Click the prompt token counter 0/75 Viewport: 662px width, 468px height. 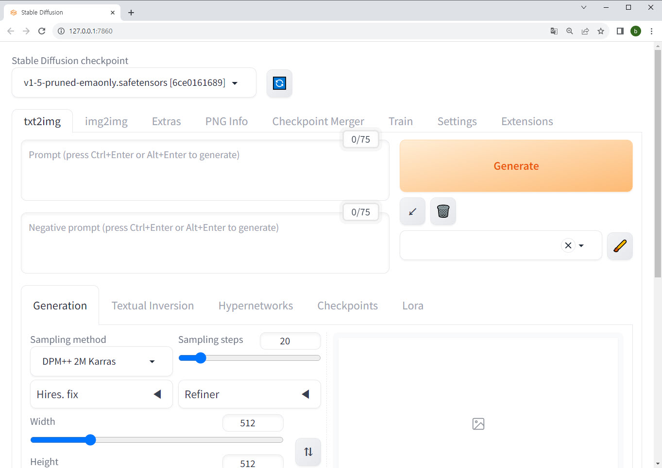[360, 139]
